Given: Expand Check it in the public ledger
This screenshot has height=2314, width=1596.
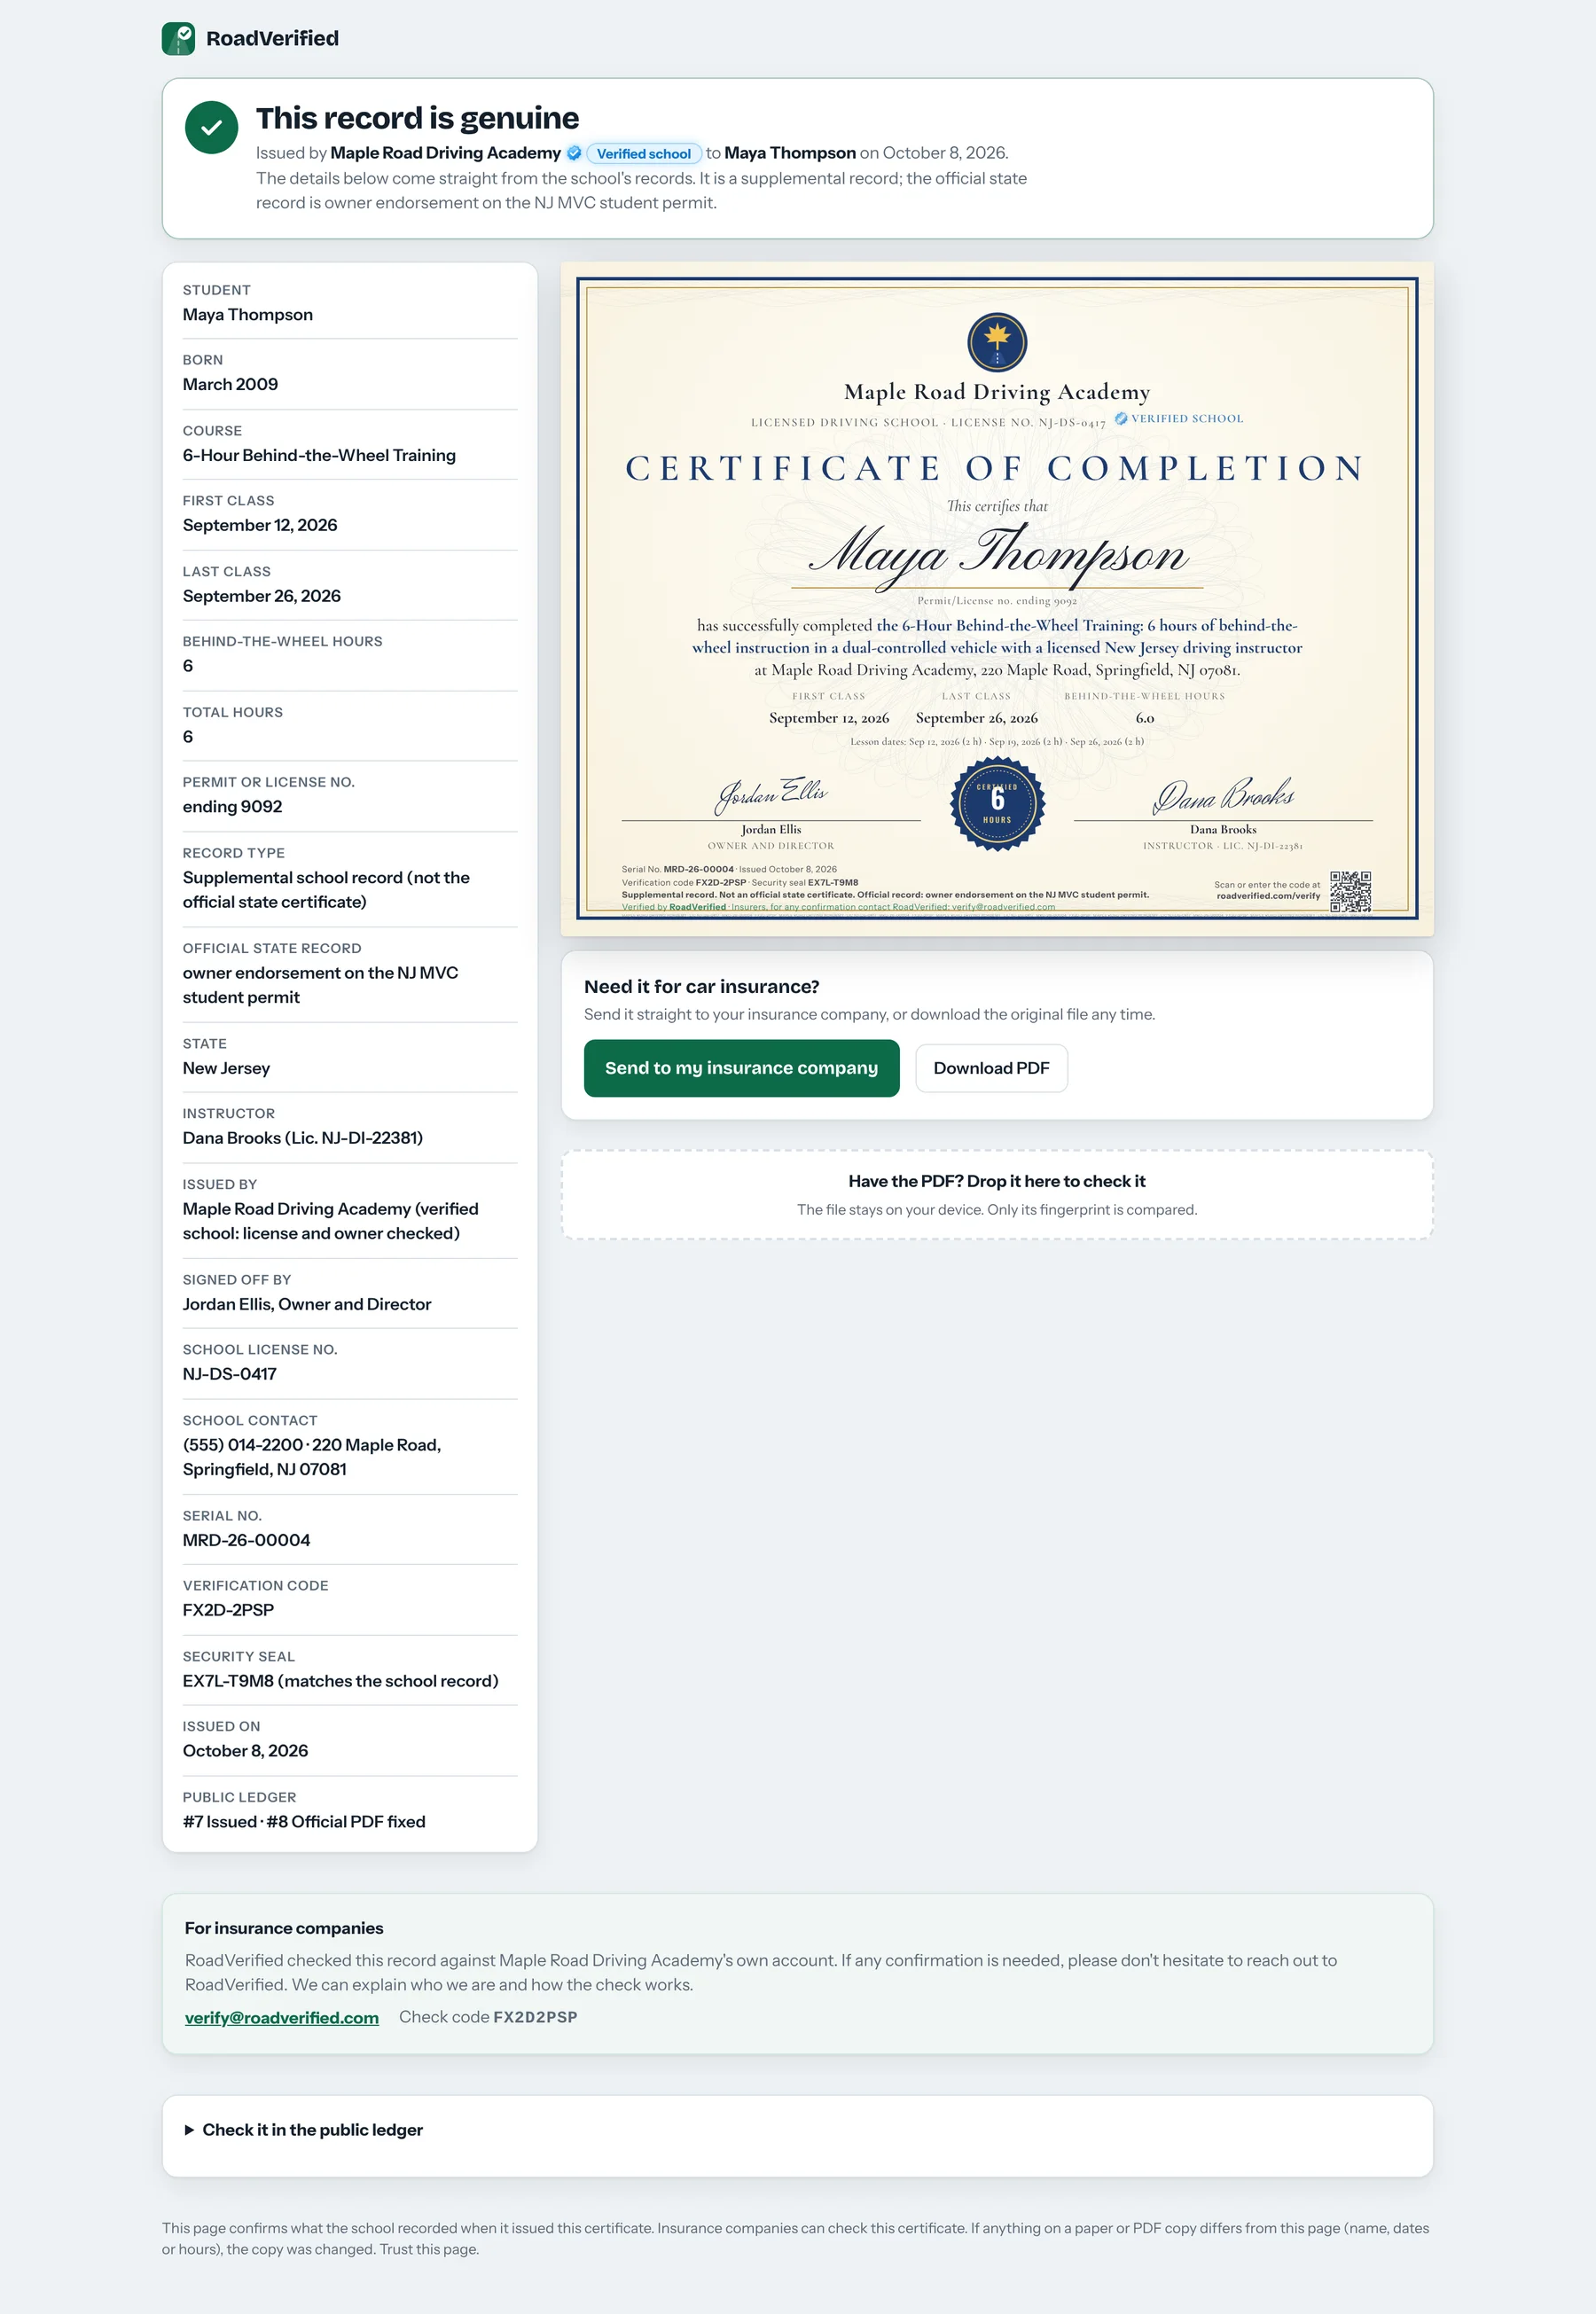Looking at the screenshot, I should pos(304,2130).
